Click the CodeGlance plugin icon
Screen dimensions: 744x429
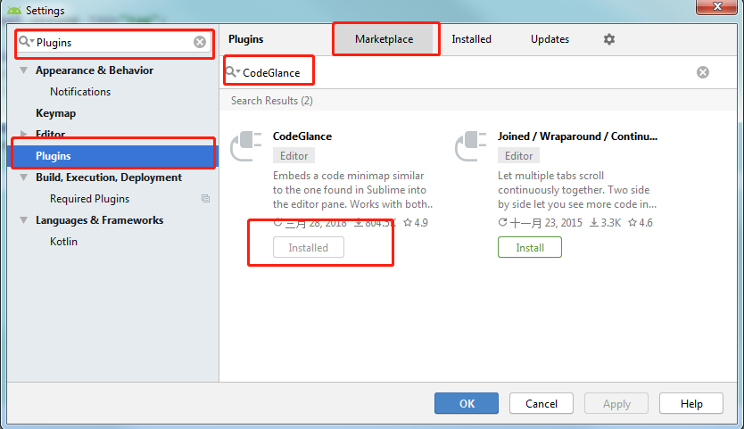point(246,146)
